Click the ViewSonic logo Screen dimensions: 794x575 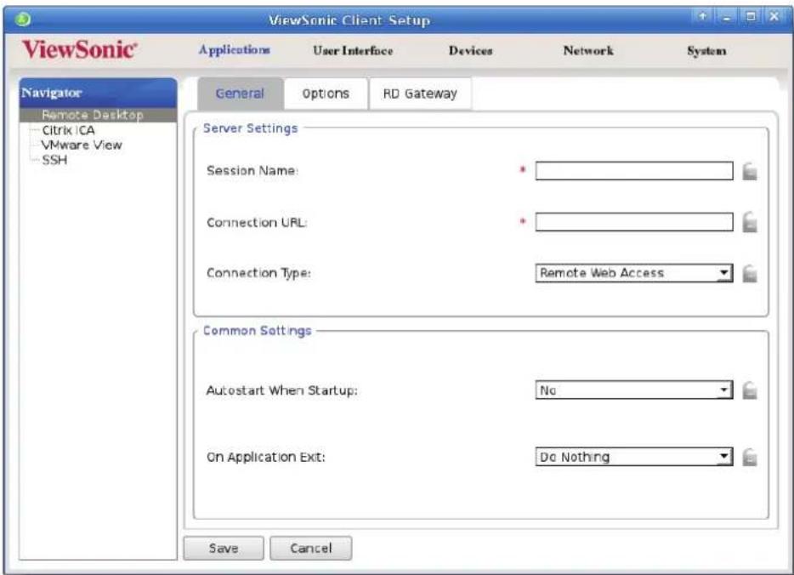tap(80, 49)
